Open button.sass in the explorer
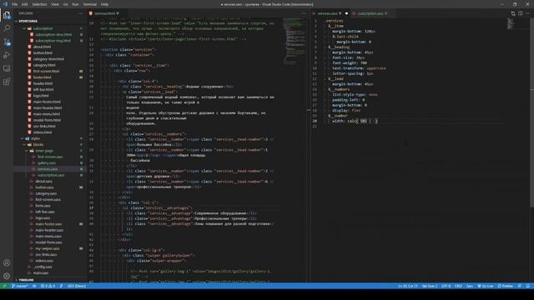 click(44, 187)
